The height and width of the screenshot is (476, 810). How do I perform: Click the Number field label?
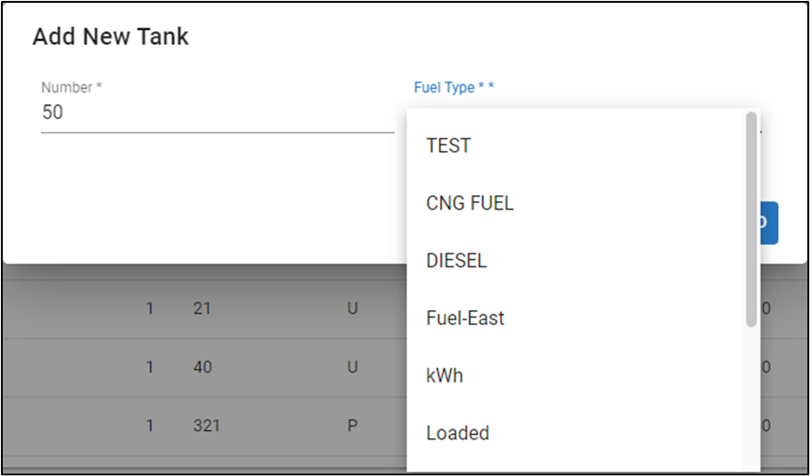tap(71, 88)
